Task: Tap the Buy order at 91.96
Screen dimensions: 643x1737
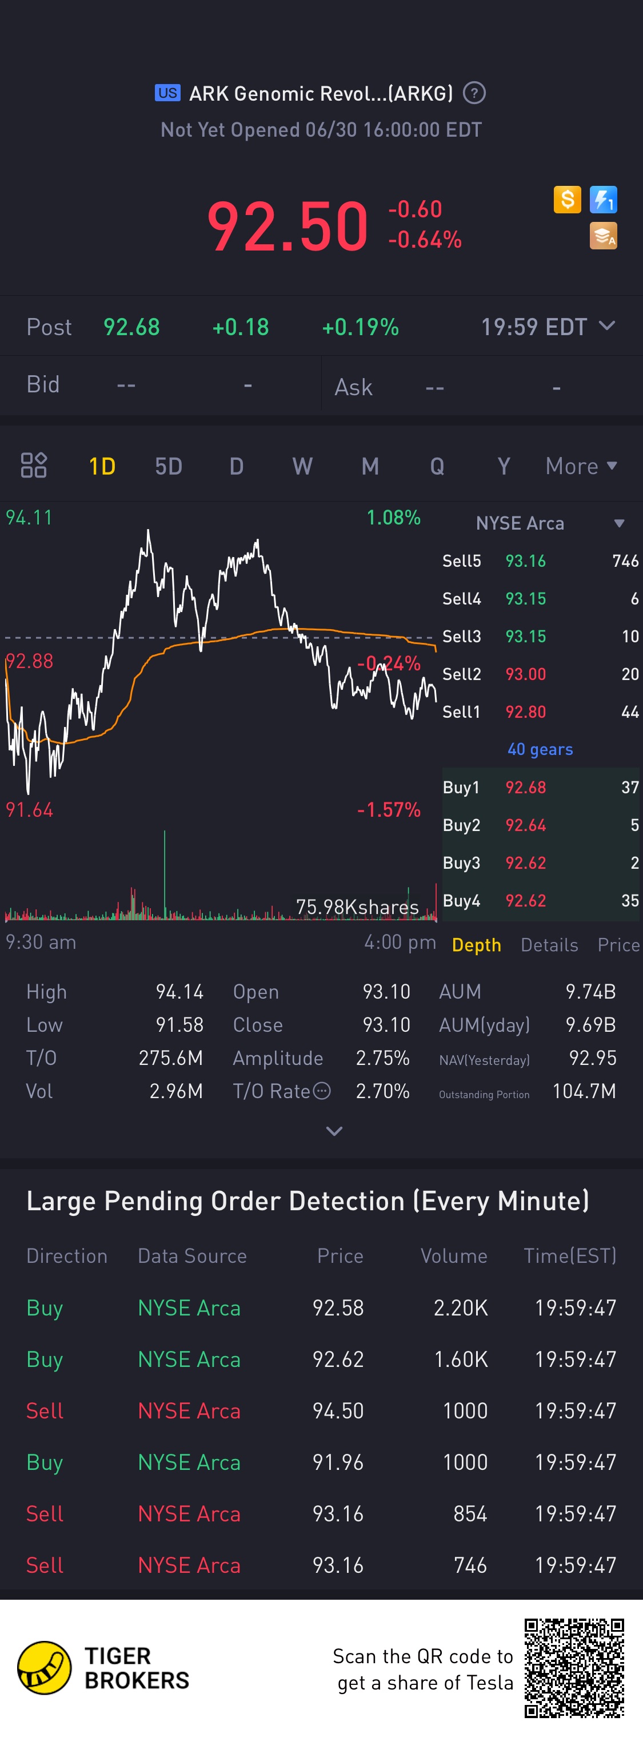Action: 321,1462
